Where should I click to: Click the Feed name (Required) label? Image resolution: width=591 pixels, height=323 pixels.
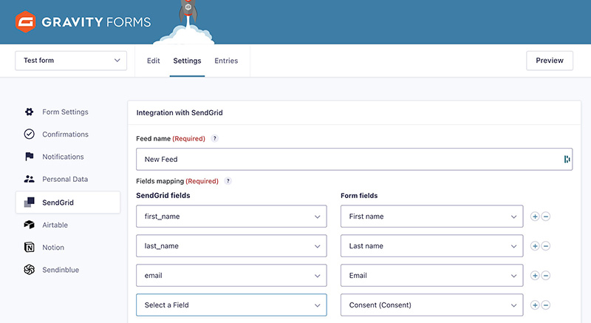[x=171, y=138]
